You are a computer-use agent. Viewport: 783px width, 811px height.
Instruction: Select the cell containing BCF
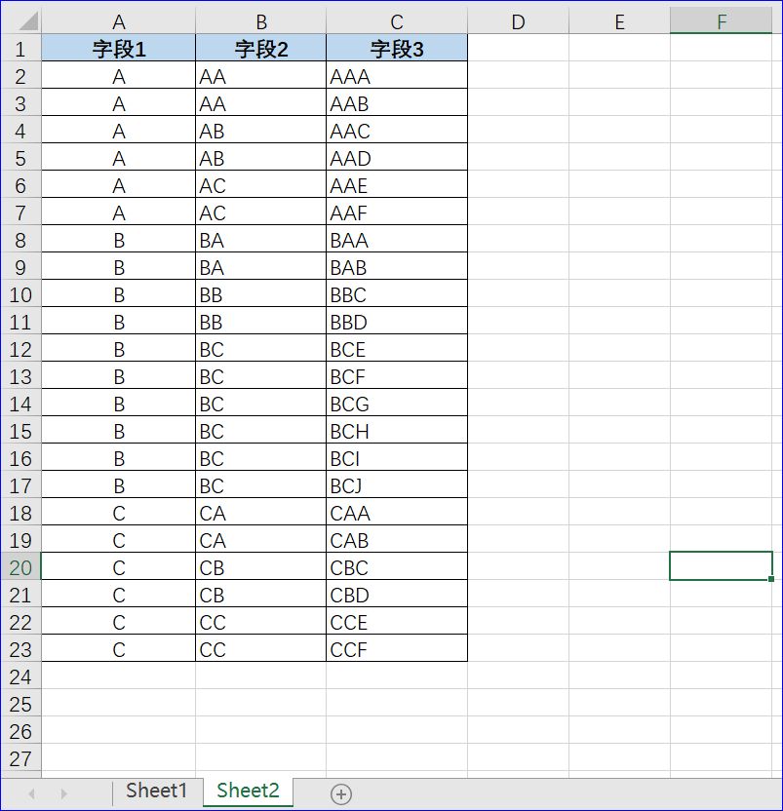tap(397, 376)
